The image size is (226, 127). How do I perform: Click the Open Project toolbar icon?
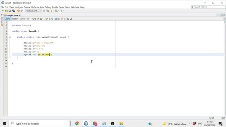pos(10,11)
